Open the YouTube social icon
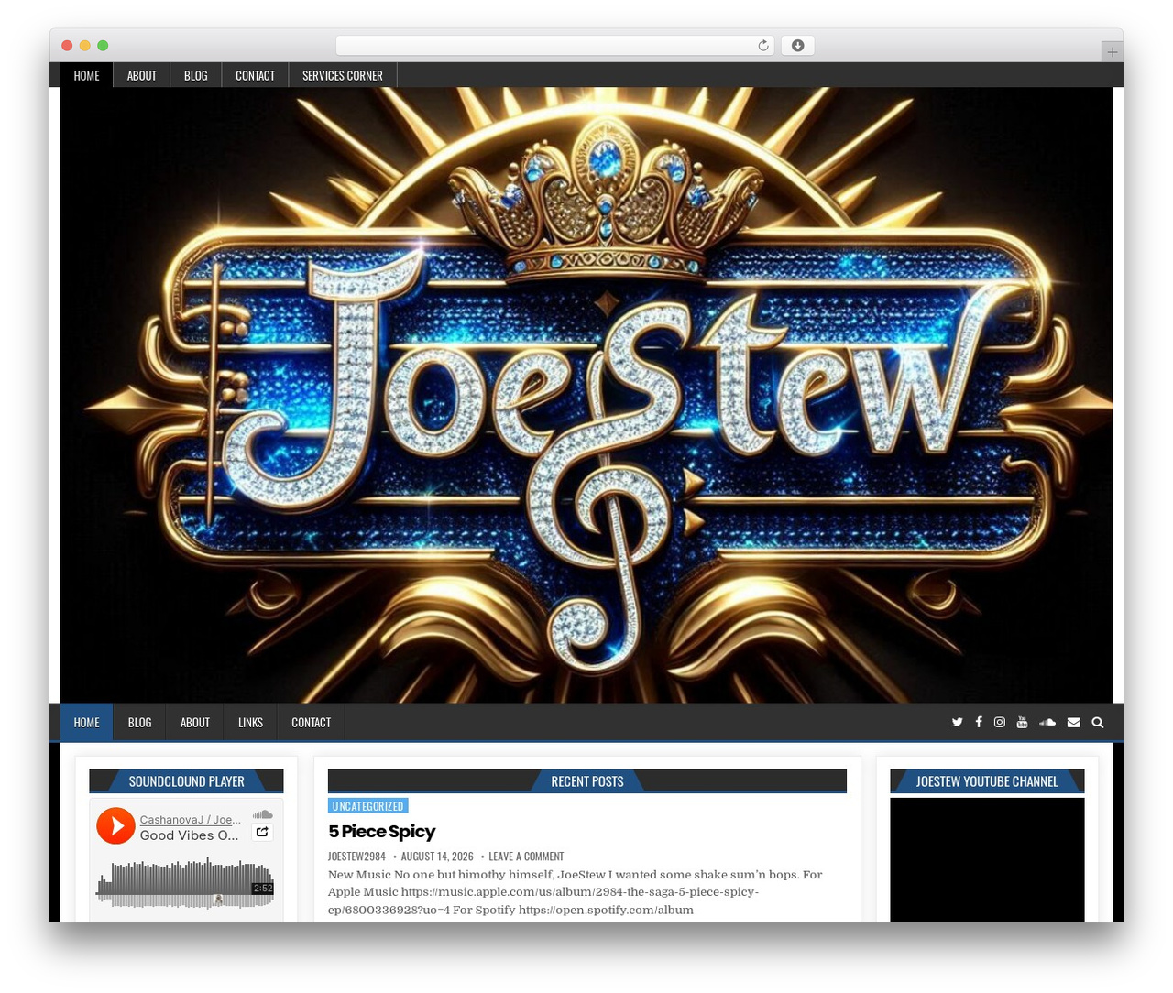 click(x=1022, y=722)
